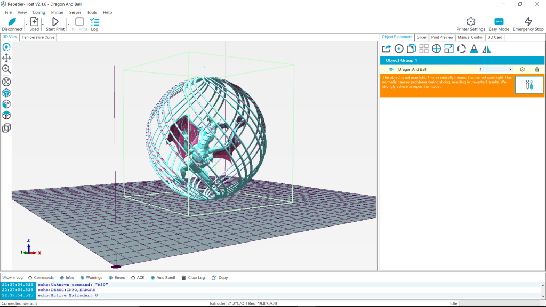The height and width of the screenshot is (307, 546).
Task: Delete Dragon And Ball with the trash icon
Action: tap(537, 69)
